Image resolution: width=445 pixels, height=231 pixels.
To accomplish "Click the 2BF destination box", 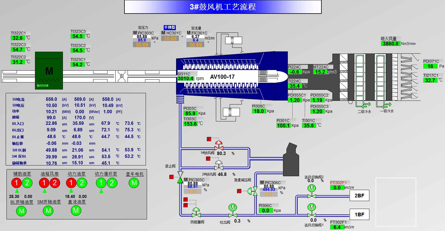I will [x=359, y=195].
